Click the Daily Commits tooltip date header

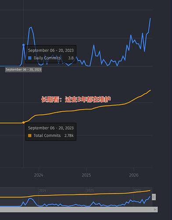click(x=51, y=51)
